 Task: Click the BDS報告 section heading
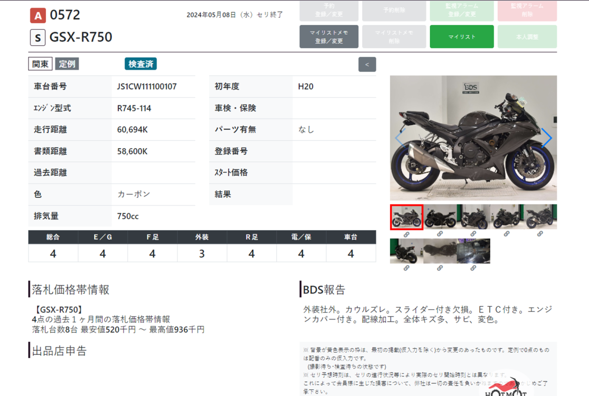324,290
